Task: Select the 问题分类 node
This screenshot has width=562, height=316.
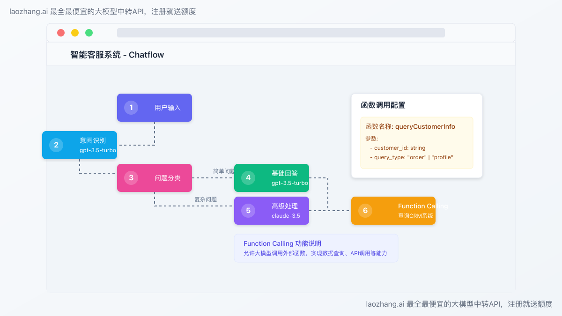Action: [155, 178]
